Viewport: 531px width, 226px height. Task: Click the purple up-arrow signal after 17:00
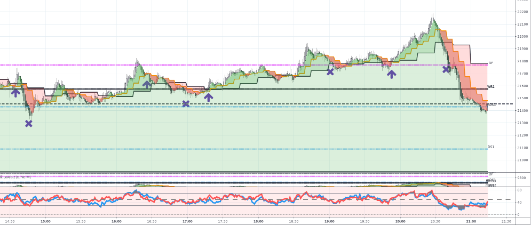208,98
